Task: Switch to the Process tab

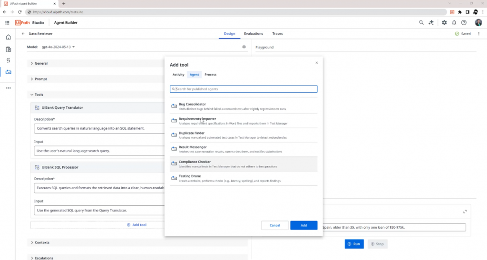Action: coord(210,75)
